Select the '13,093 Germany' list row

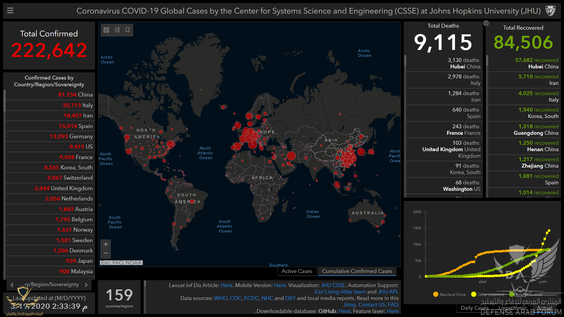click(x=50, y=136)
